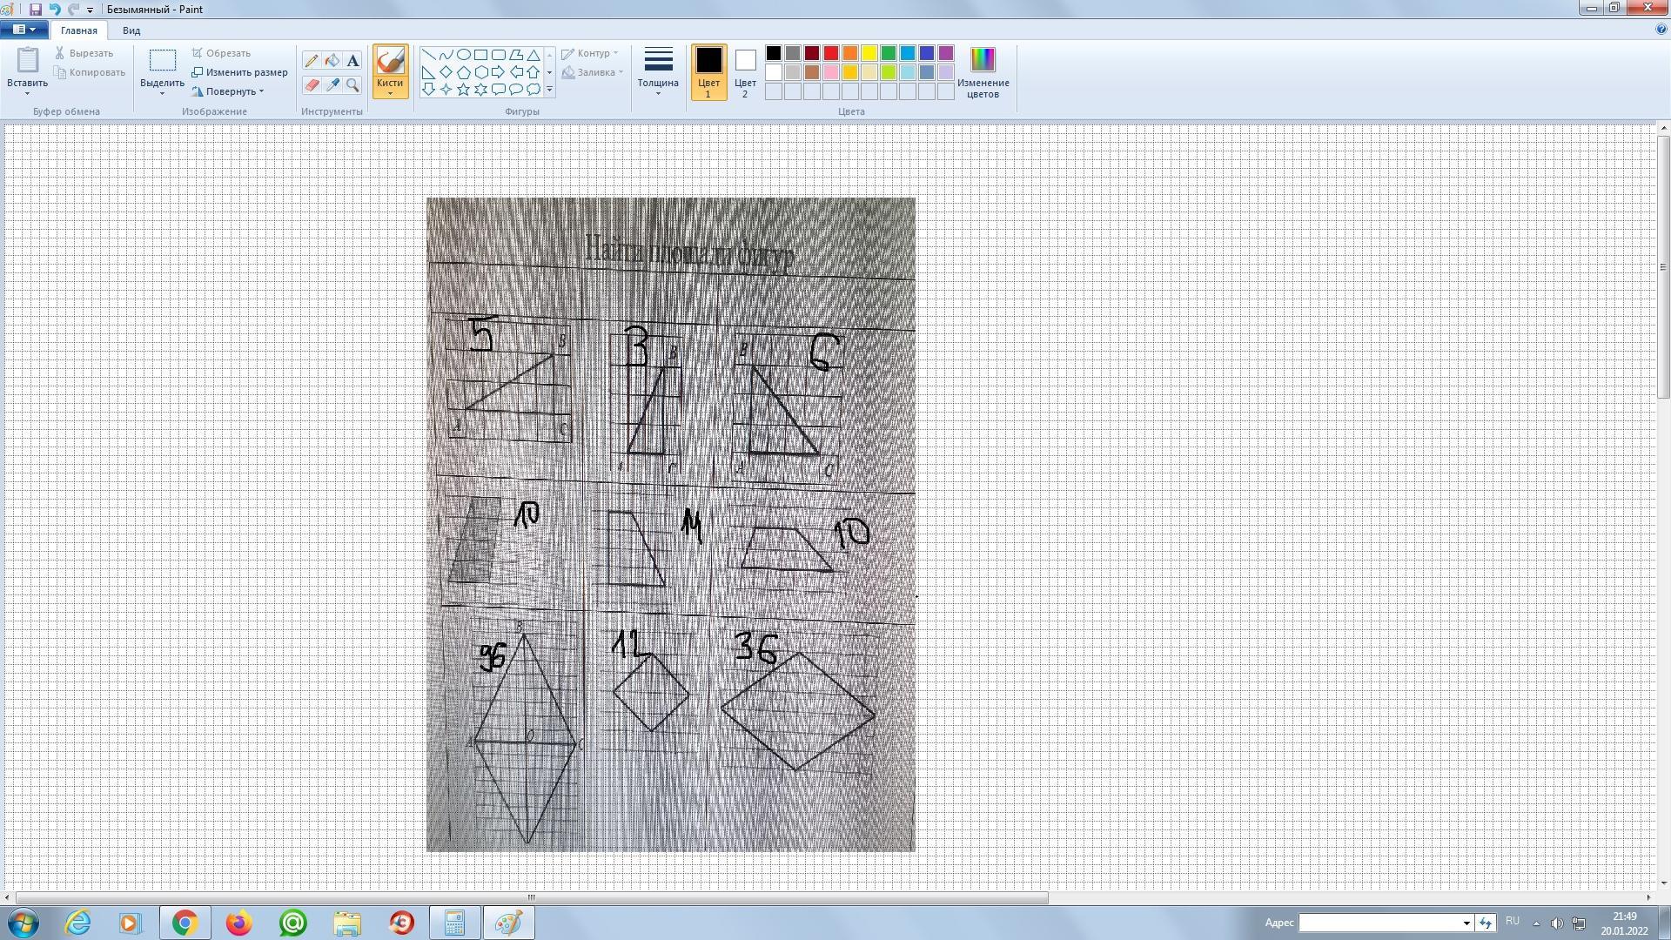Image resolution: width=1671 pixels, height=940 pixels.
Task: Activate Цвет 1 color slot
Action: [708, 71]
